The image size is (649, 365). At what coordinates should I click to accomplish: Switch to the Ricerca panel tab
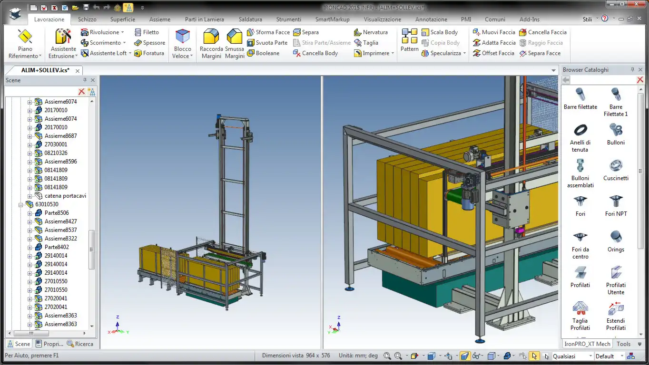pyautogui.click(x=80, y=344)
